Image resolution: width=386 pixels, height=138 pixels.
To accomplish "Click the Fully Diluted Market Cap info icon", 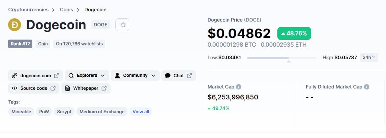I will pos(367,87).
